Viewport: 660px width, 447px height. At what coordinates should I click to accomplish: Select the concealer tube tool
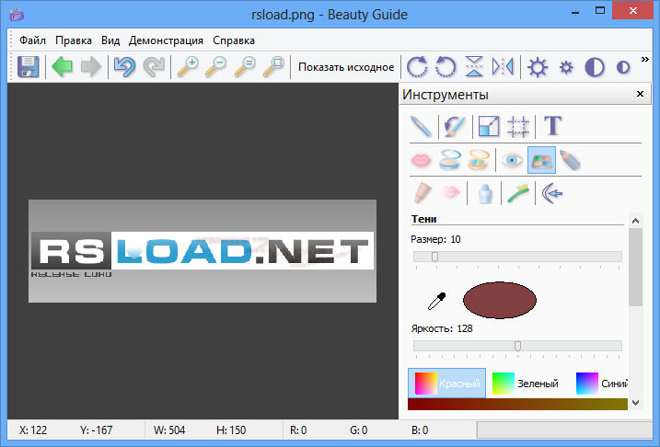(x=422, y=193)
